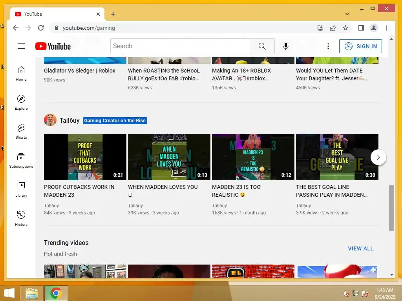Select the YouTube browser tab
This screenshot has width=402, height=301.
(57, 14)
